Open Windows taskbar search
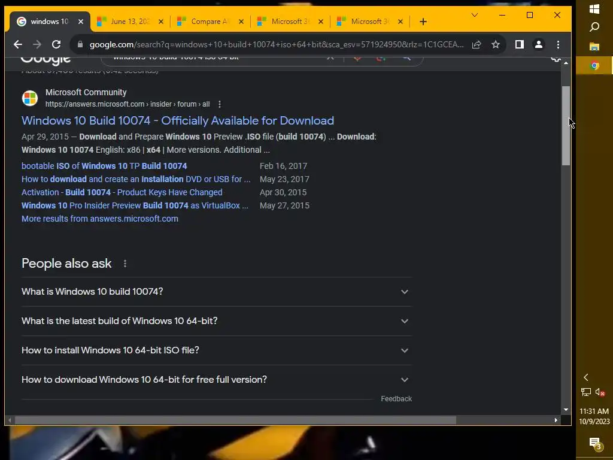Screen dimensions: 613x460 (594, 27)
